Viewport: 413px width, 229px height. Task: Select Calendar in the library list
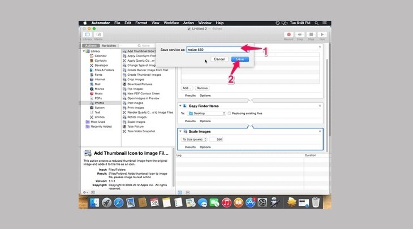coord(101,56)
